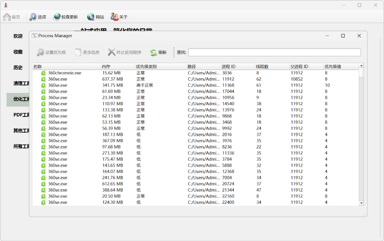Image resolution: width=384 pixels, height=241 pixels.
Task: Select process ID 12368 cell
Action: [228, 171]
